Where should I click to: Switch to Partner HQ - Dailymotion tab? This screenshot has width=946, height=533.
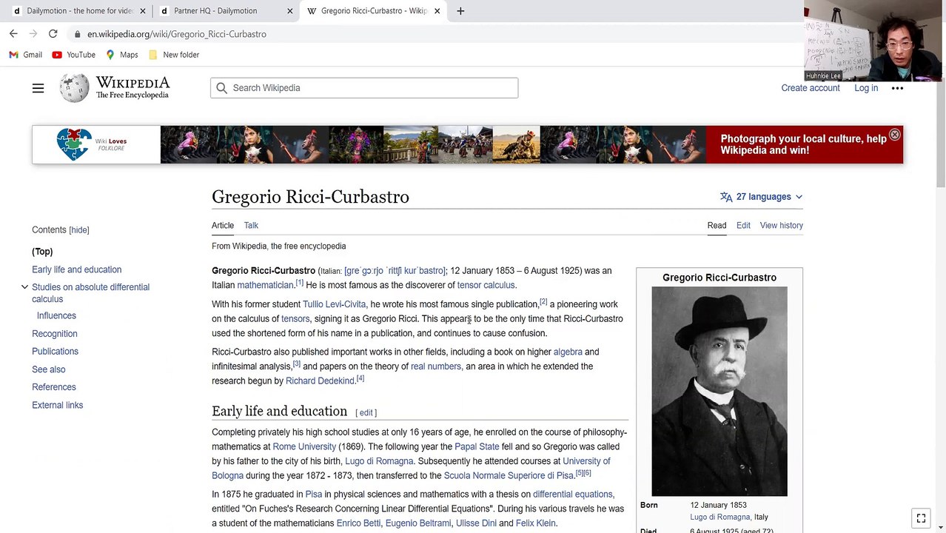click(226, 11)
